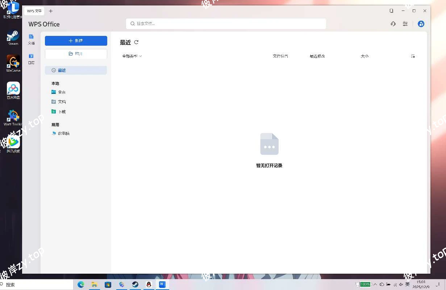Open 百度网盘 from the desktop

tap(13, 90)
